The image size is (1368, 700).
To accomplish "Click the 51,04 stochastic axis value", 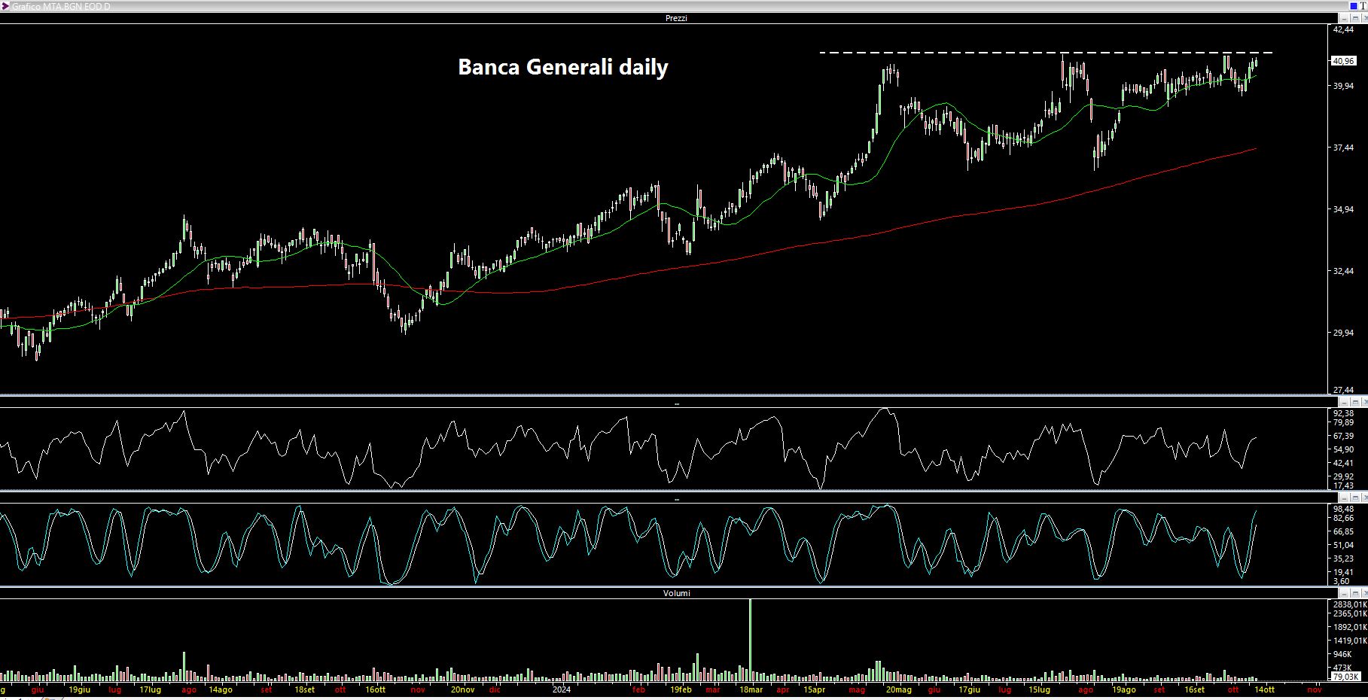I will click(x=1343, y=545).
